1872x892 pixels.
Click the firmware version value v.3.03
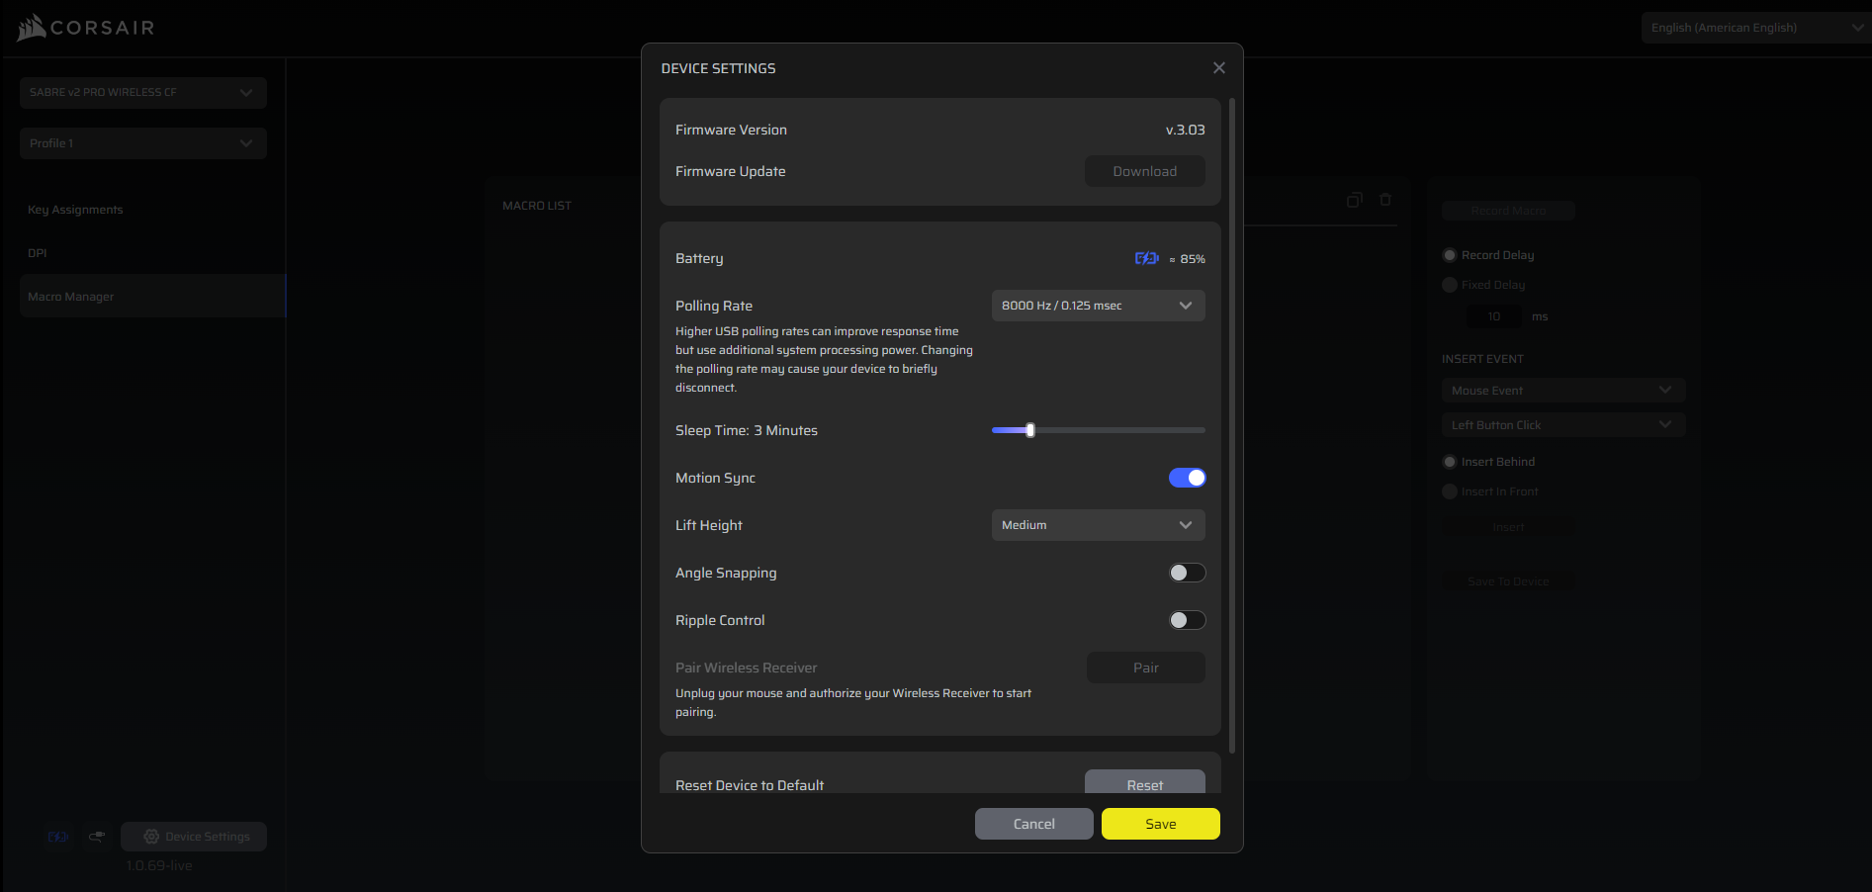coord(1186,130)
